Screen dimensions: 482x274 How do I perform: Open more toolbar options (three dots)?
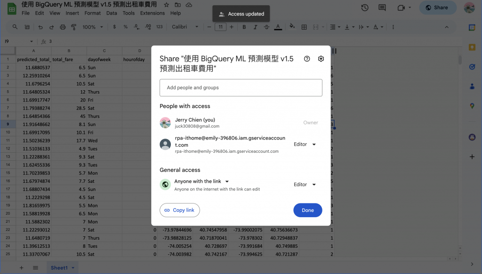[x=393, y=27]
